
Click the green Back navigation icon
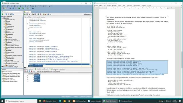(x=19, y=8)
